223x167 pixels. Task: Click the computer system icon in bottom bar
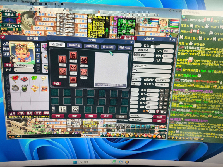coord(164,136)
